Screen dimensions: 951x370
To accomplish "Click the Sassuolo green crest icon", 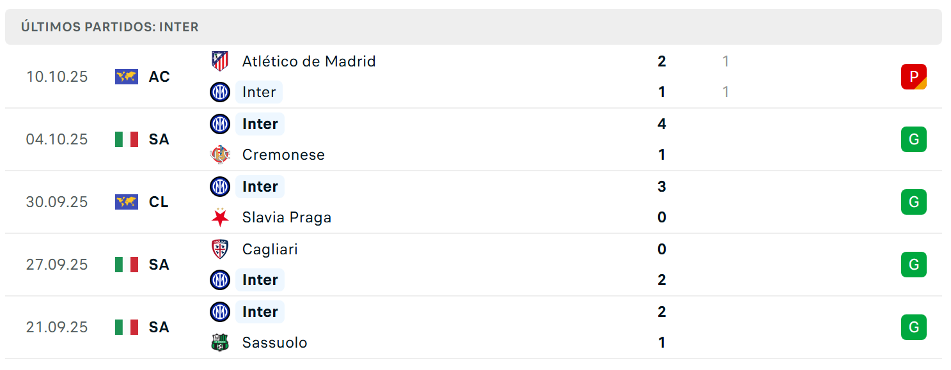I will (220, 343).
